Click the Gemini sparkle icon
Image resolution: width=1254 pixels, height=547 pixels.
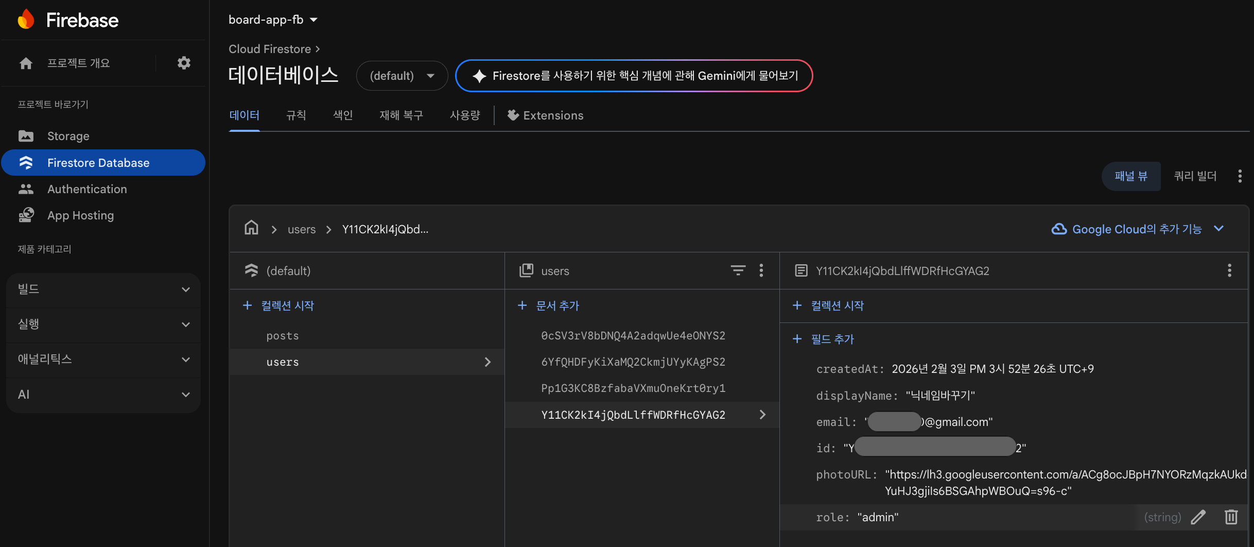pos(479,76)
